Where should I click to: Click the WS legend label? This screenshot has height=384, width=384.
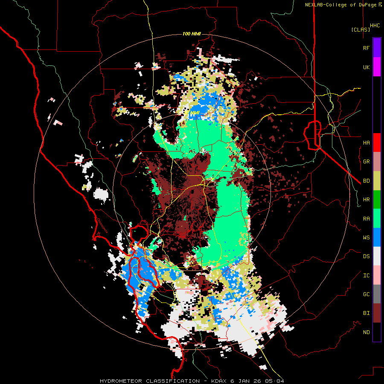point(366,238)
